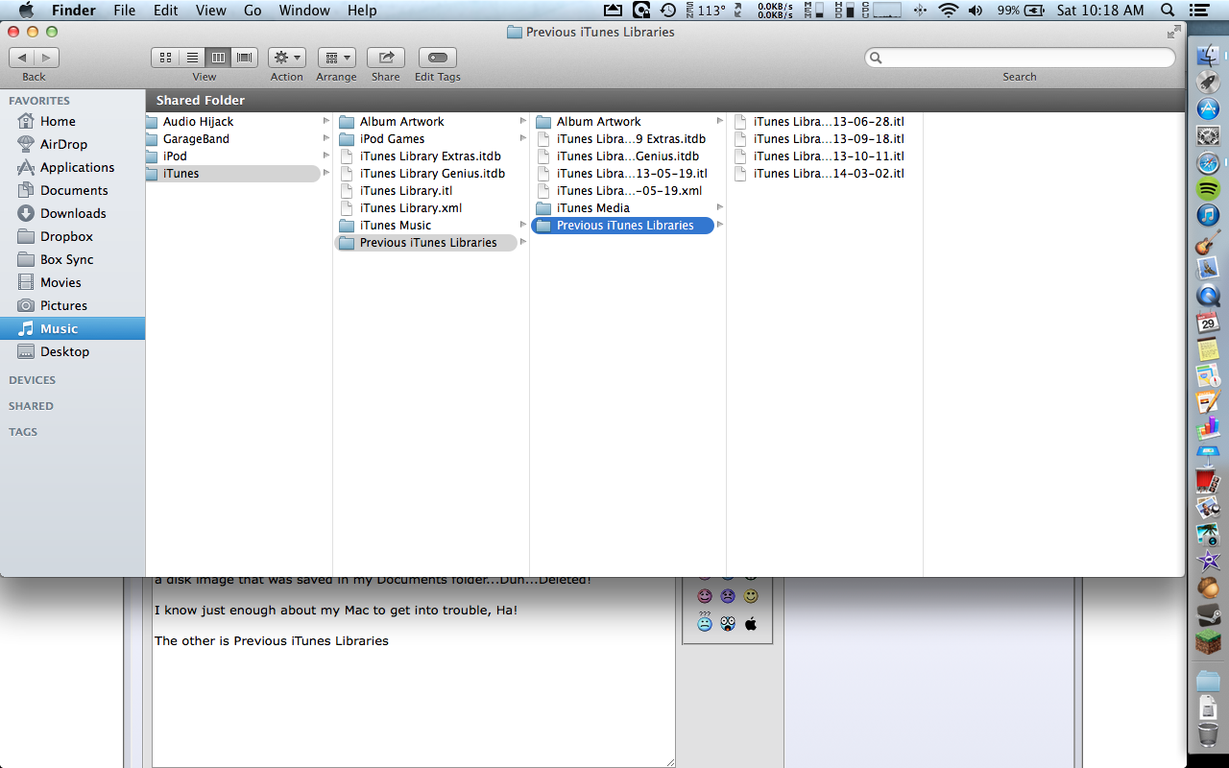
Task: Select the highlighted Previous iTunes Libraries folder
Action: 622,226
